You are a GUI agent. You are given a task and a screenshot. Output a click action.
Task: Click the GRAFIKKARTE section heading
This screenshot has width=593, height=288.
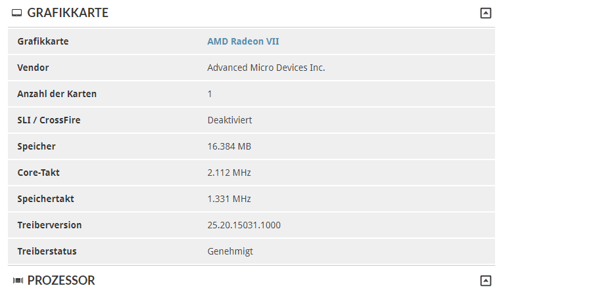(68, 12)
